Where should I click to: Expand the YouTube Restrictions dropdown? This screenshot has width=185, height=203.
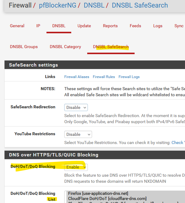click(78, 134)
